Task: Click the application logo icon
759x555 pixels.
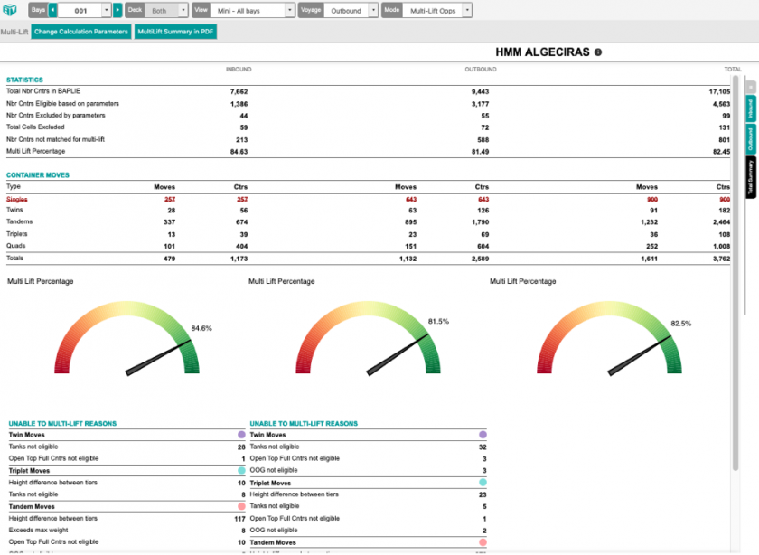Action: (13, 12)
